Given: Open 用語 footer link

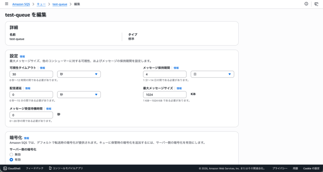Looking at the screenshot, I should [x=295, y=168].
